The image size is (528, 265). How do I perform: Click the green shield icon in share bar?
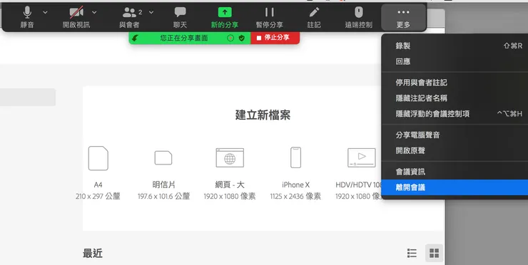coord(242,38)
